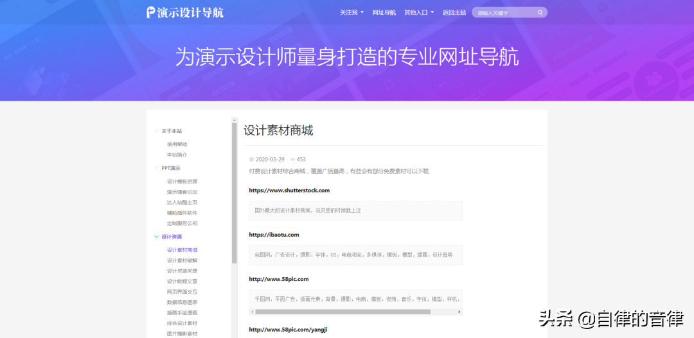Viewport: 694px width, 338px height.
Task: Collapse the 设计资源 sidebar section
Action: click(172, 237)
